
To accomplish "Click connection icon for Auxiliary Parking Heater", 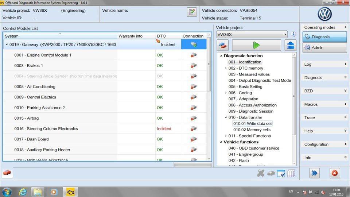I will 193,150.
